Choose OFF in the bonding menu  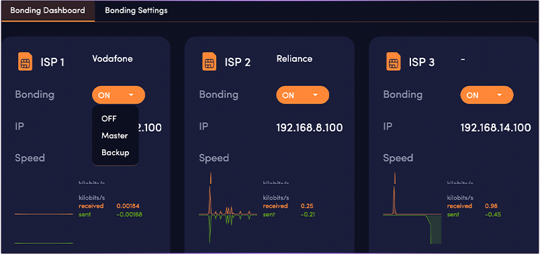(109, 118)
